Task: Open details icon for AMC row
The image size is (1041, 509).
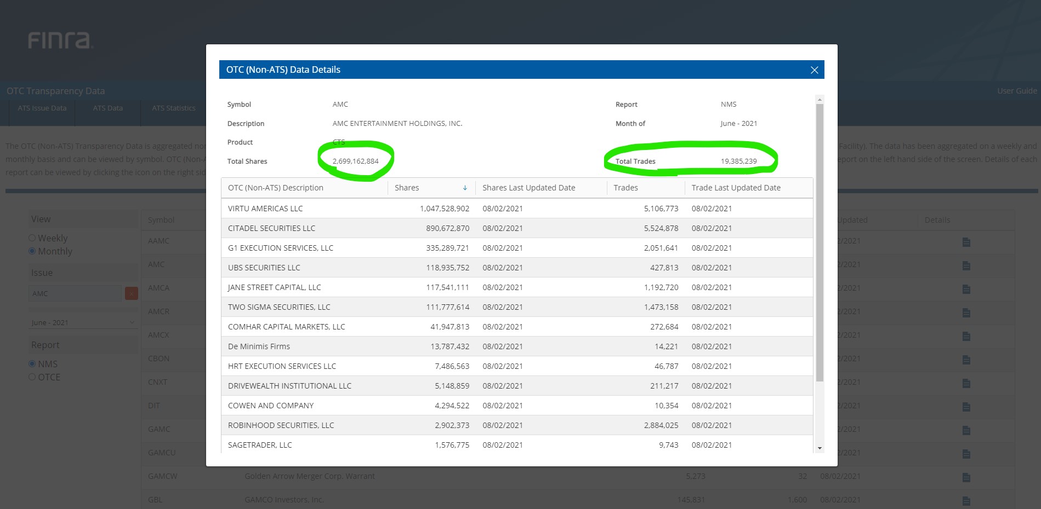Action: (966, 265)
